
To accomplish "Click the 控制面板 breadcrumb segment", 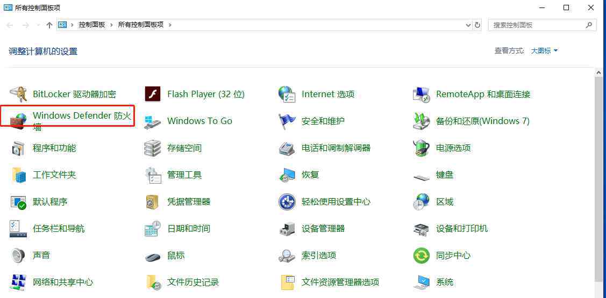I will click(x=92, y=25).
